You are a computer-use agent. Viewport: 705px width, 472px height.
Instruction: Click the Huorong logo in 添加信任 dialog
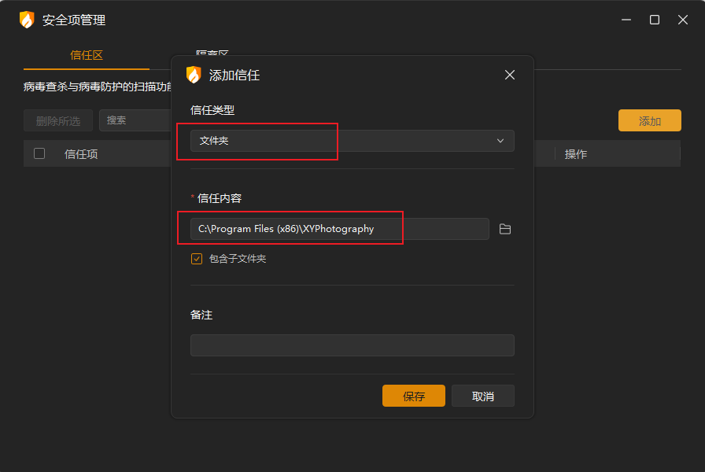click(194, 75)
